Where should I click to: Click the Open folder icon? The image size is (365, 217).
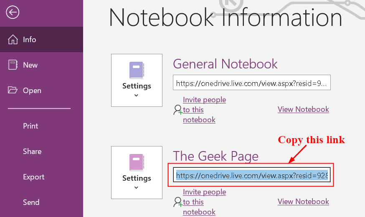pos(13,90)
